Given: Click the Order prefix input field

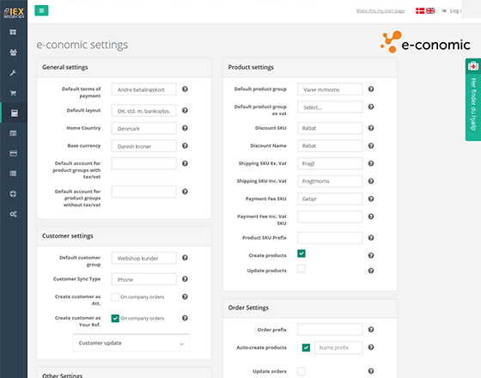Looking at the screenshot, I should click(330, 330).
